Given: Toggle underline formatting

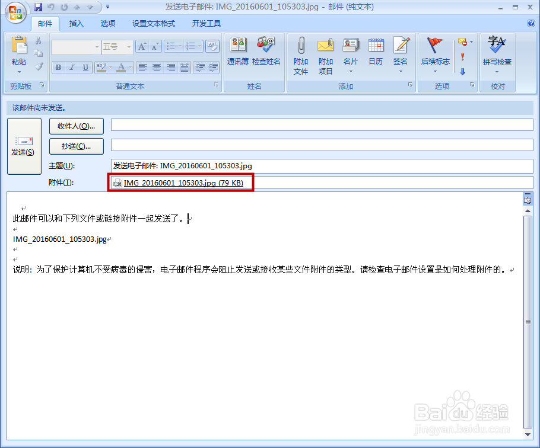Looking at the screenshot, I should point(85,68).
